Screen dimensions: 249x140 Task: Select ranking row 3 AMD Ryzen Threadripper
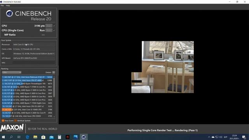[x=27, y=84]
